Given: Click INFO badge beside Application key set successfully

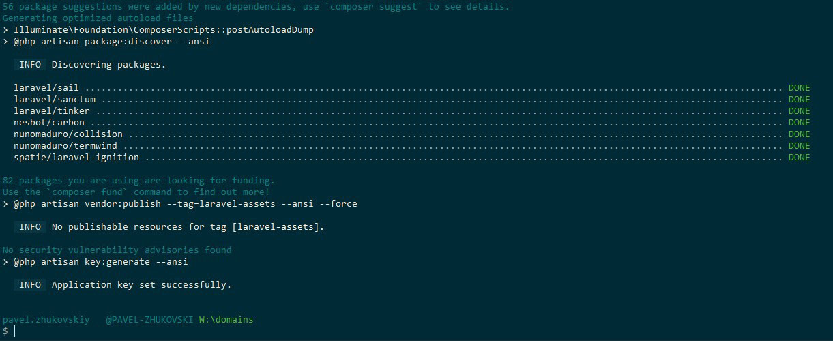Looking at the screenshot, I should point(30,284).
